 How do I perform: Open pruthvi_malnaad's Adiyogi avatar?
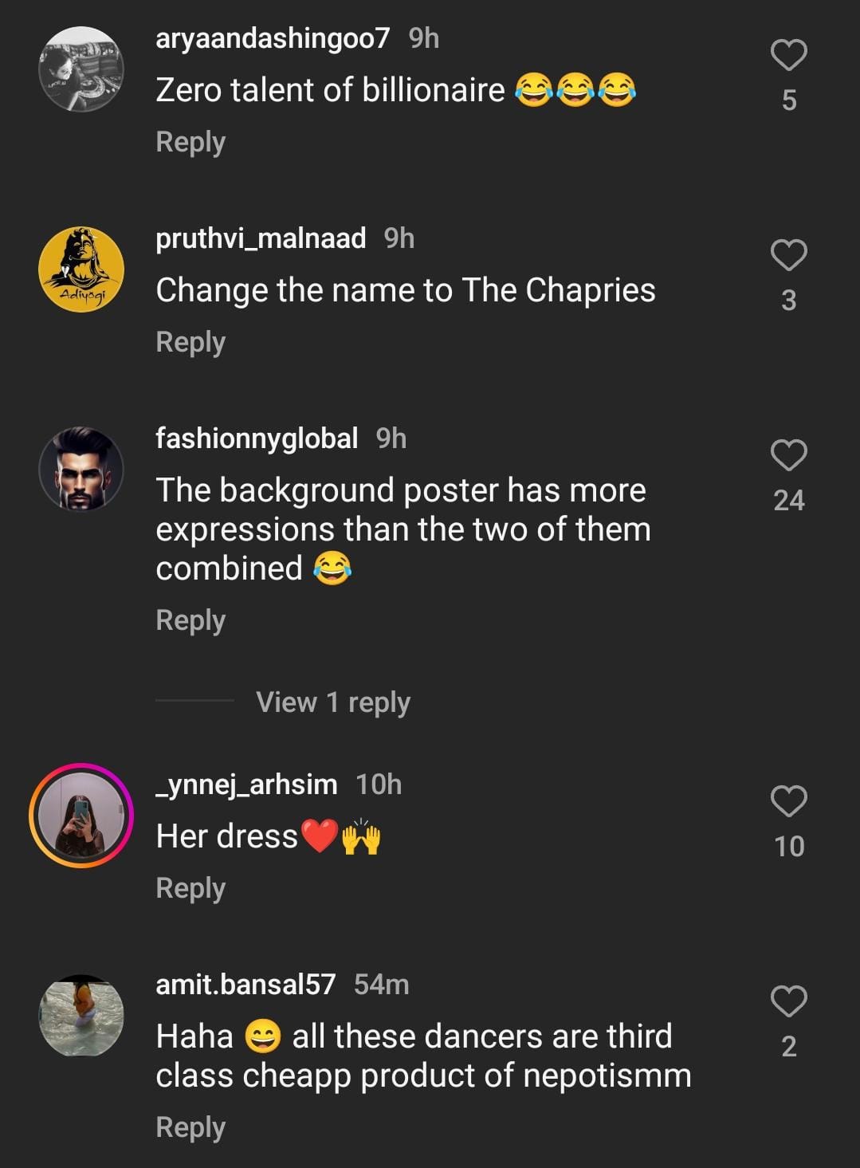point(81,269)
